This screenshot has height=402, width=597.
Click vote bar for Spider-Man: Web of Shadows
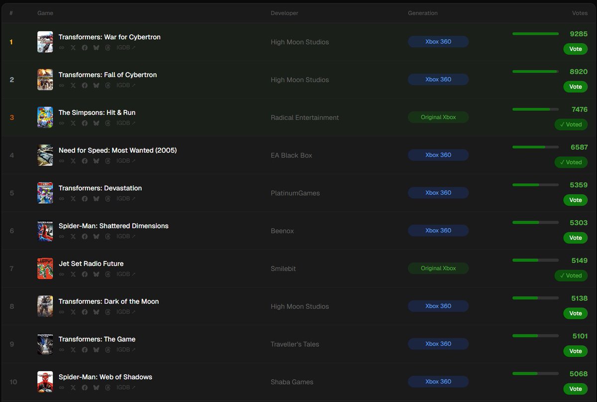535,374
